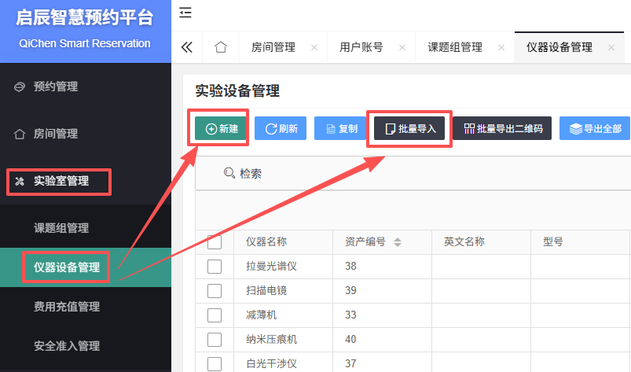This screenshot has width=631, height=372.
Task: Collapse the 实验室管理 sidebar section
Action: [61, 182]
